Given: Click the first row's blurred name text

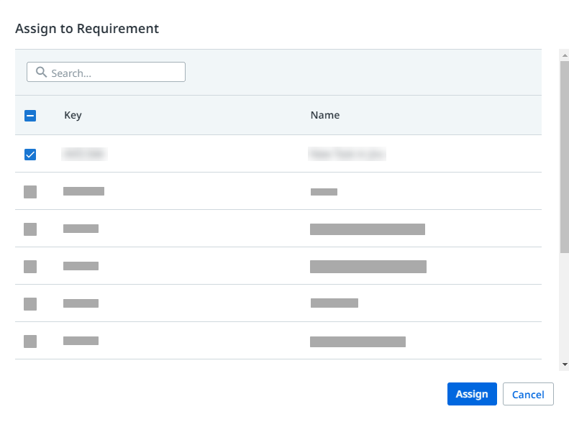Looking at the screenshot, I should pyautogui.click(x=347, y=154).
